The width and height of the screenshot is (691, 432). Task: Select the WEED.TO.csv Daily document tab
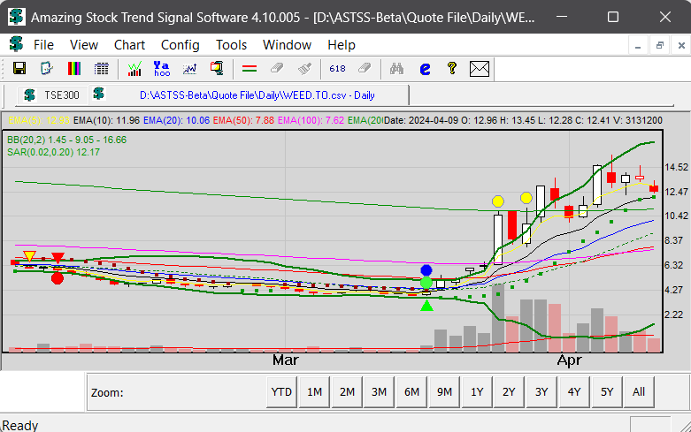pyautogui.click(x=257, y=95)
